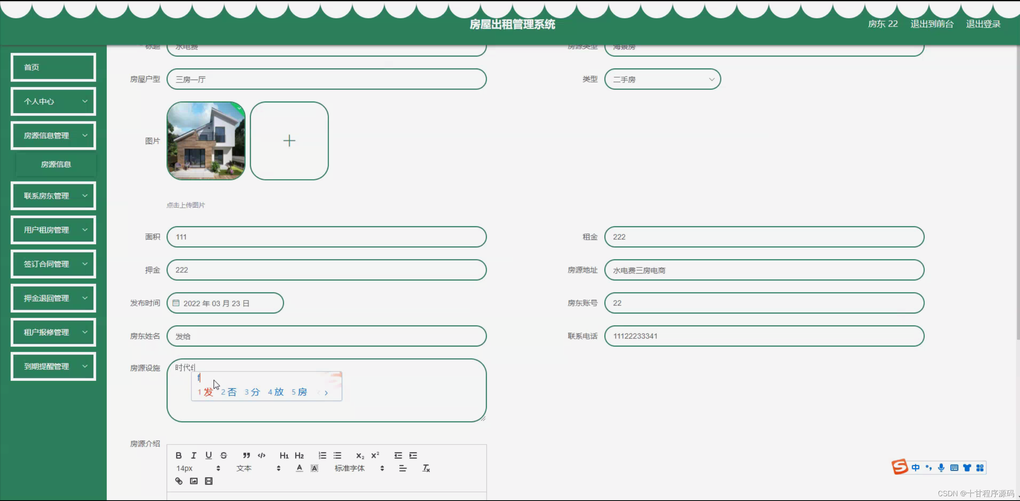This screenshot has width=1020, height=501.
Task: Open the text color picker
Action: (x=299, y=468)
